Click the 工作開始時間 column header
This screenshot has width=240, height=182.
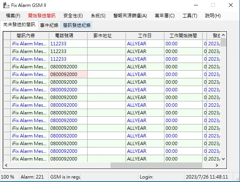tap(183, 36)
